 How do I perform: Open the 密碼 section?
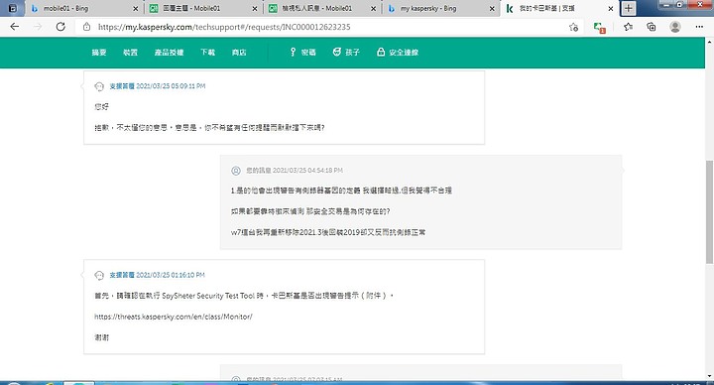coord(302,53)
